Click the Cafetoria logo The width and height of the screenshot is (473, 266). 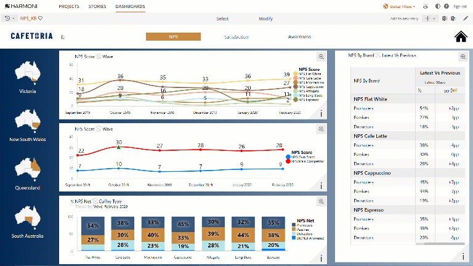tap(31, 36)
